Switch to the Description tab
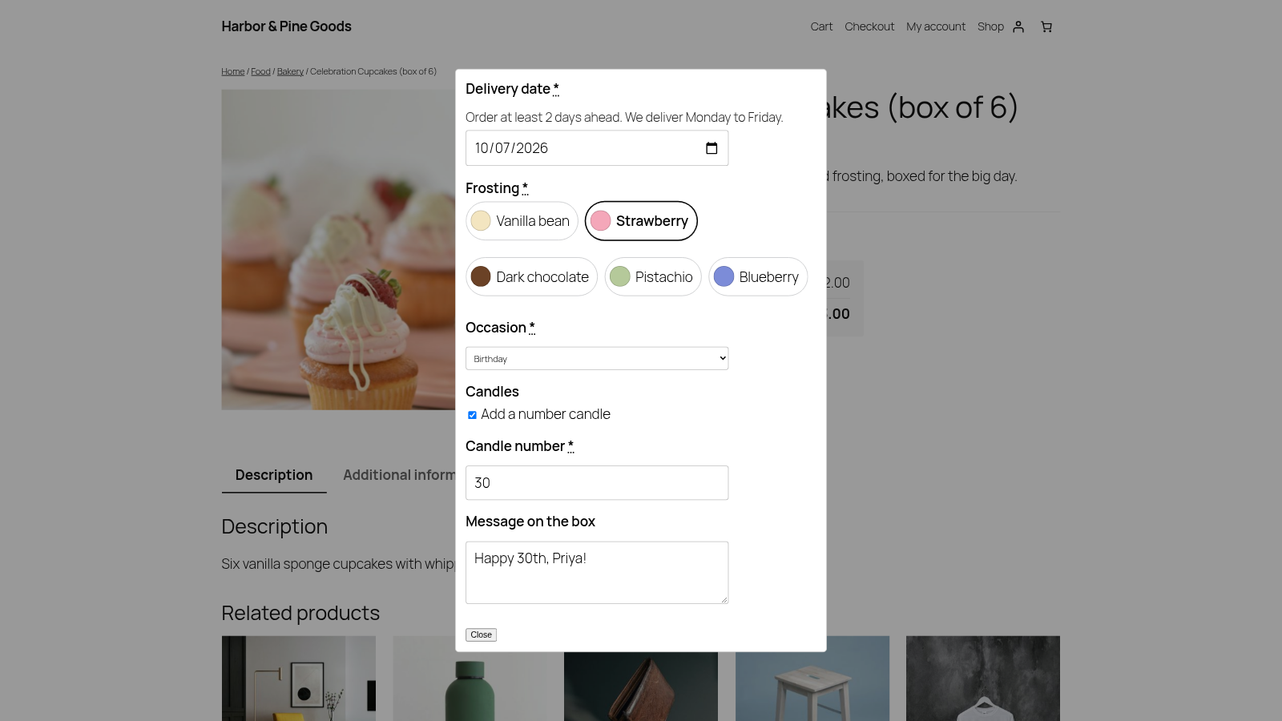This screenshot has width=1282, height=721. (x=274, y=475)
